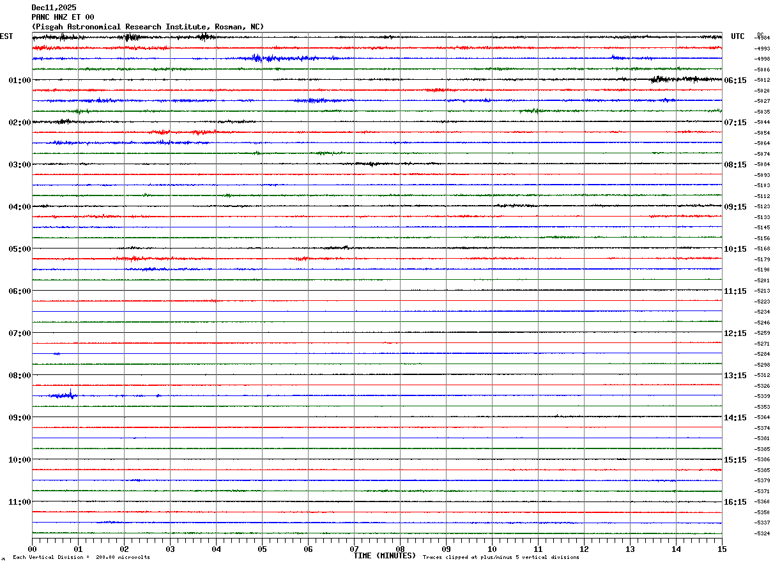Click the DC offset value "-5360"

(763, 501)
